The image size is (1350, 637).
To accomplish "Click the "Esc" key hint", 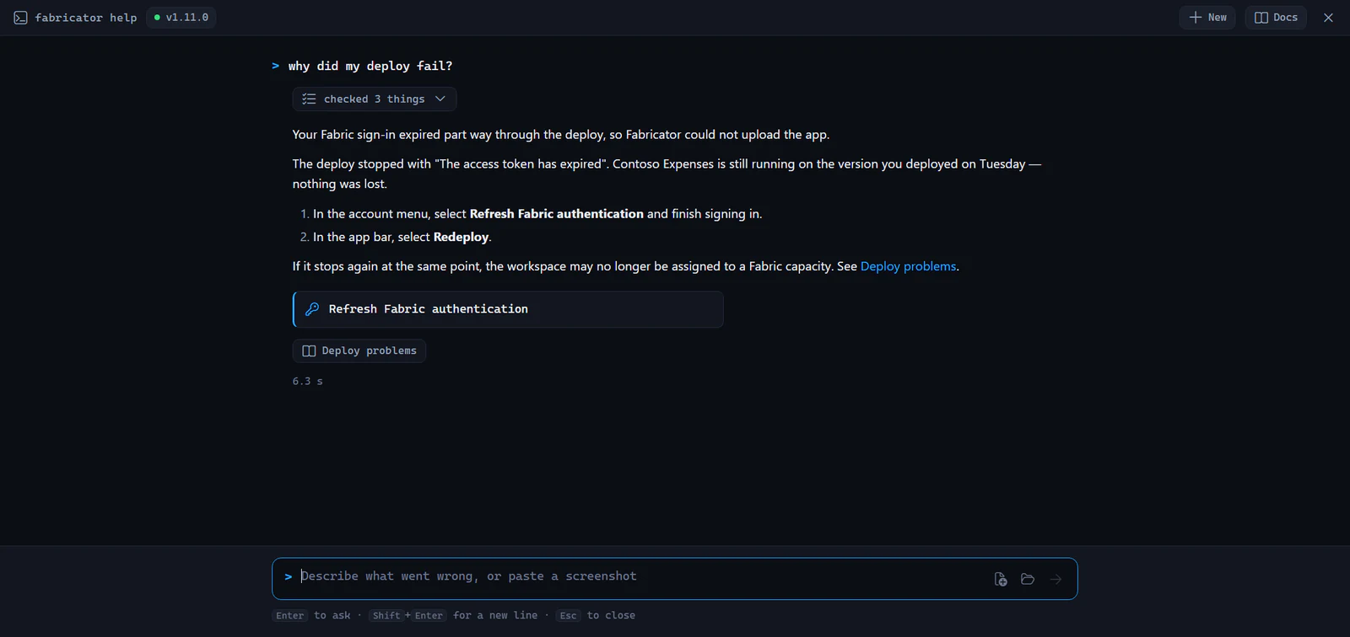I will point(569,616).
